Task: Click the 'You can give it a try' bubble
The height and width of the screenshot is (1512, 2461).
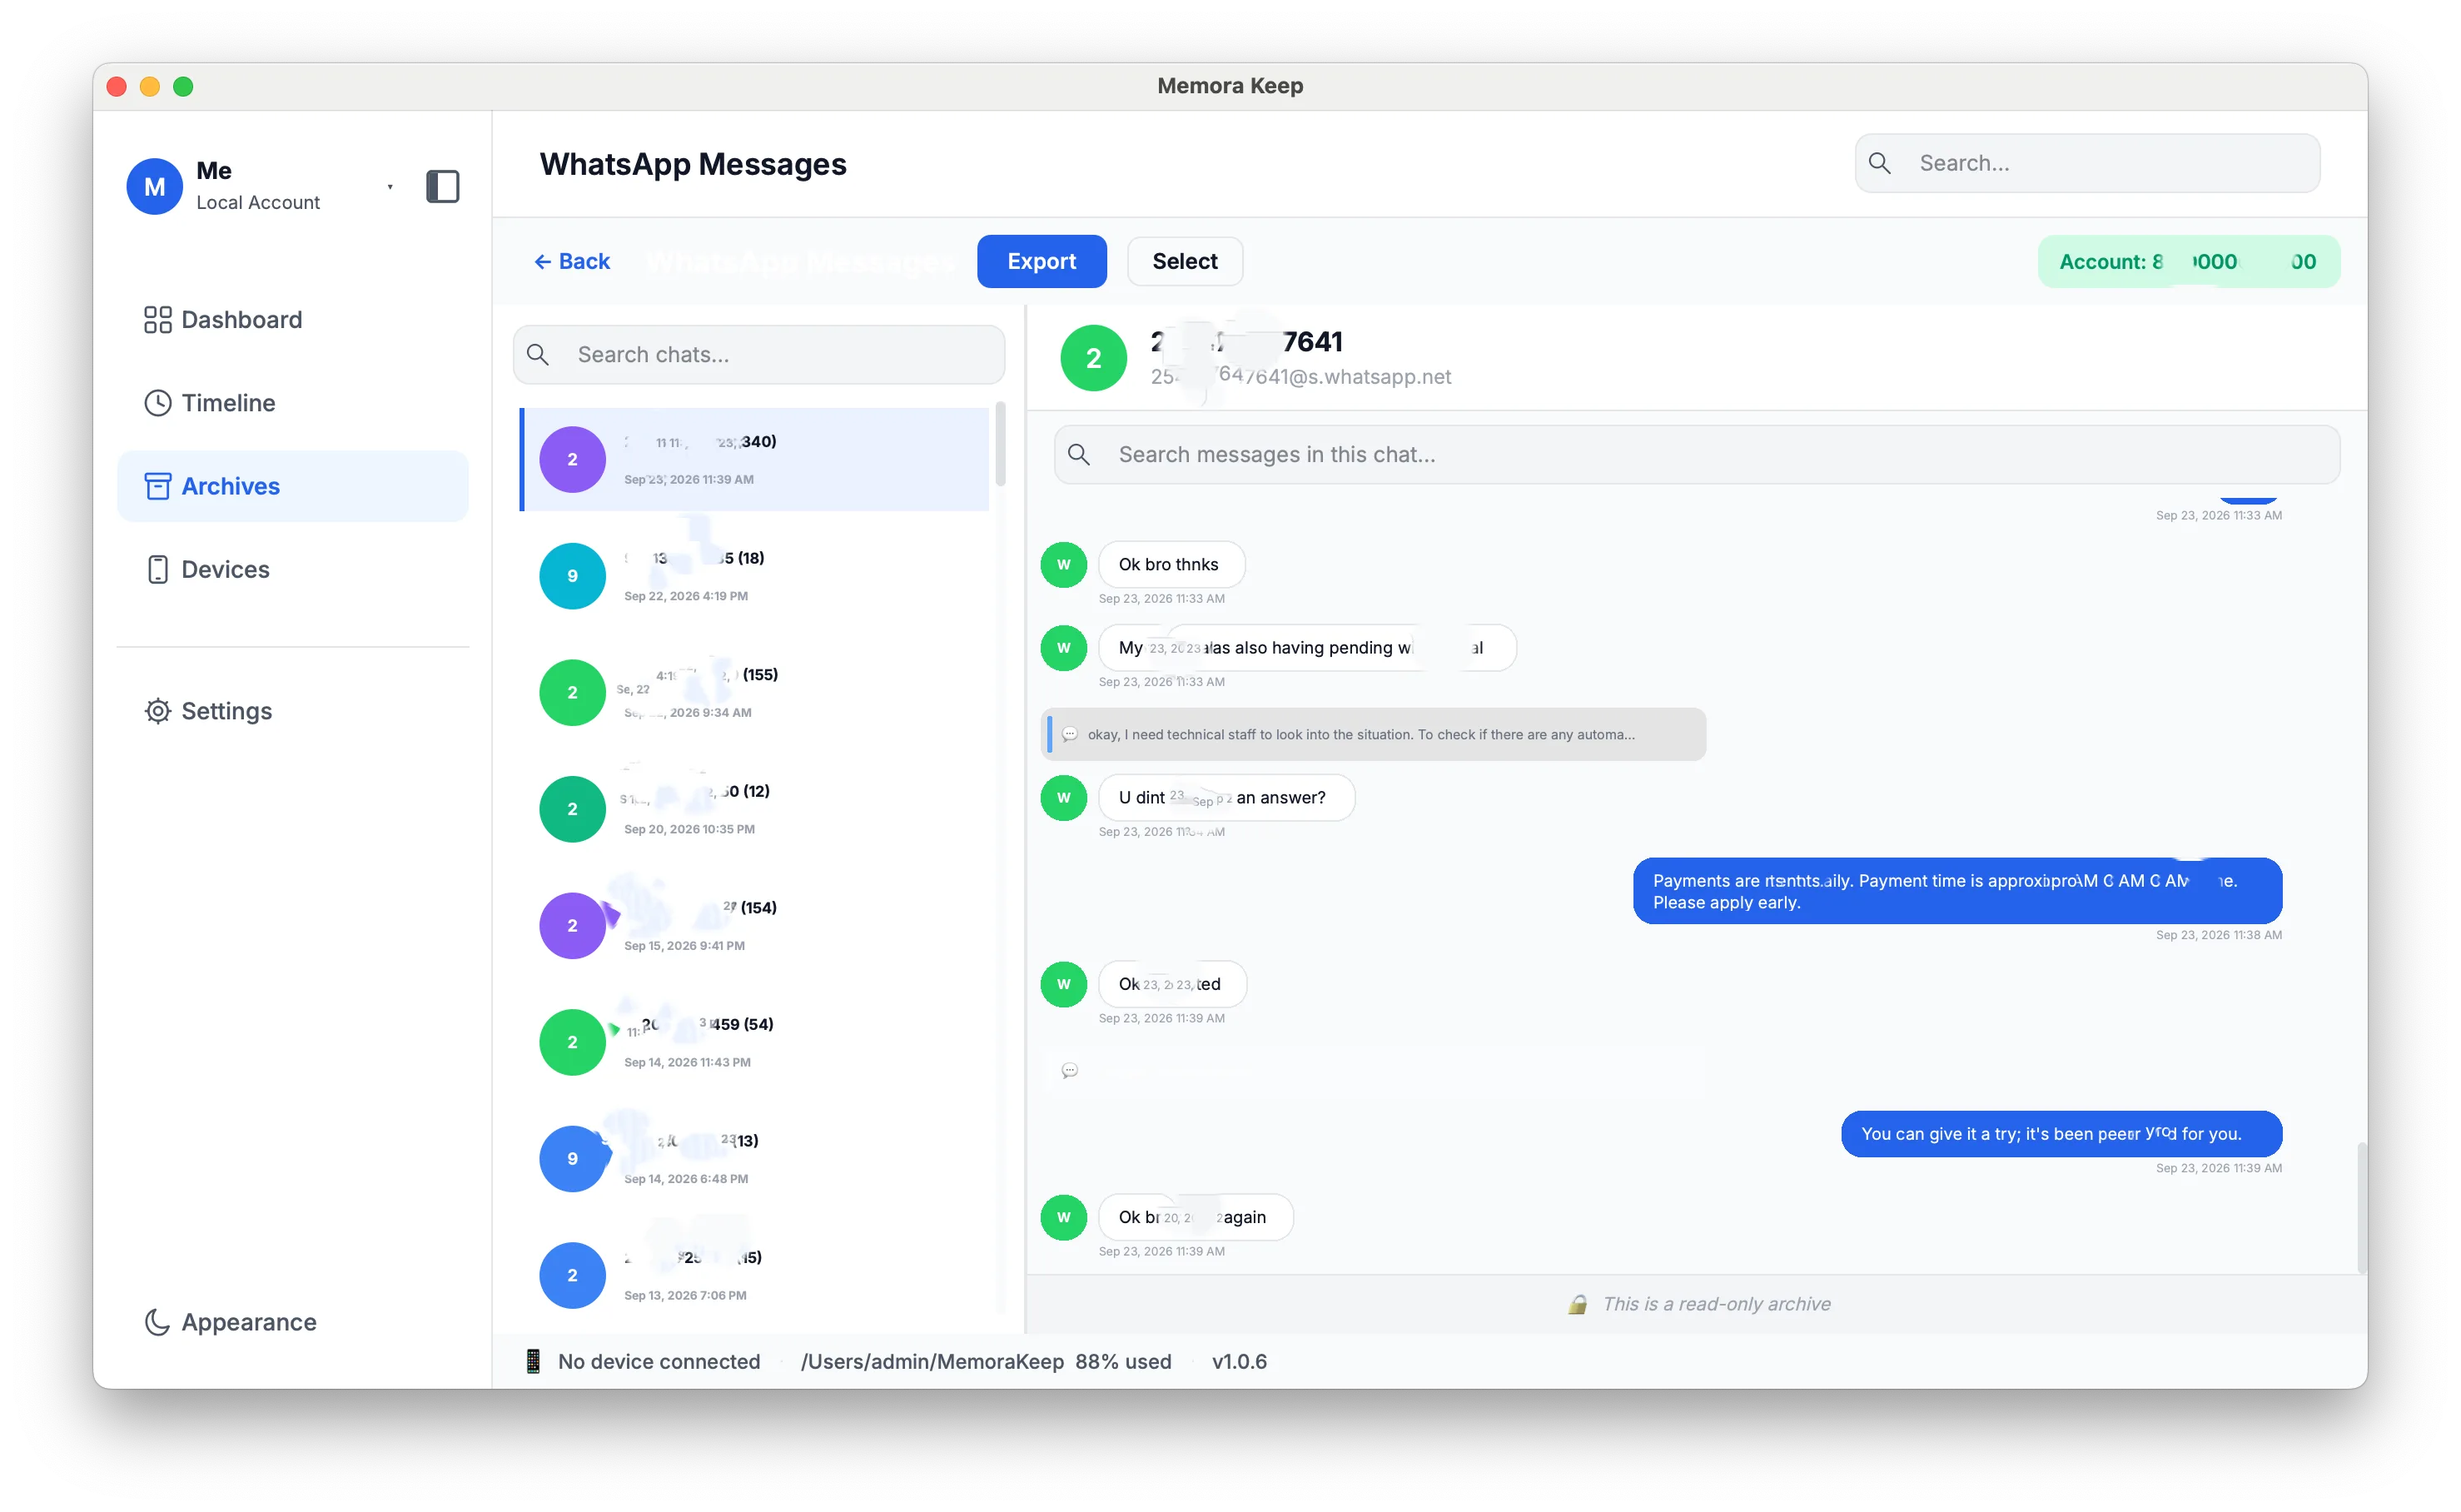Action: 2061,1134
